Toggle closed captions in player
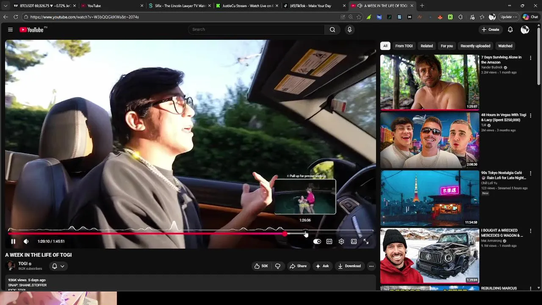Viewport: 542px width, 305px height. [x=329, y=241]
